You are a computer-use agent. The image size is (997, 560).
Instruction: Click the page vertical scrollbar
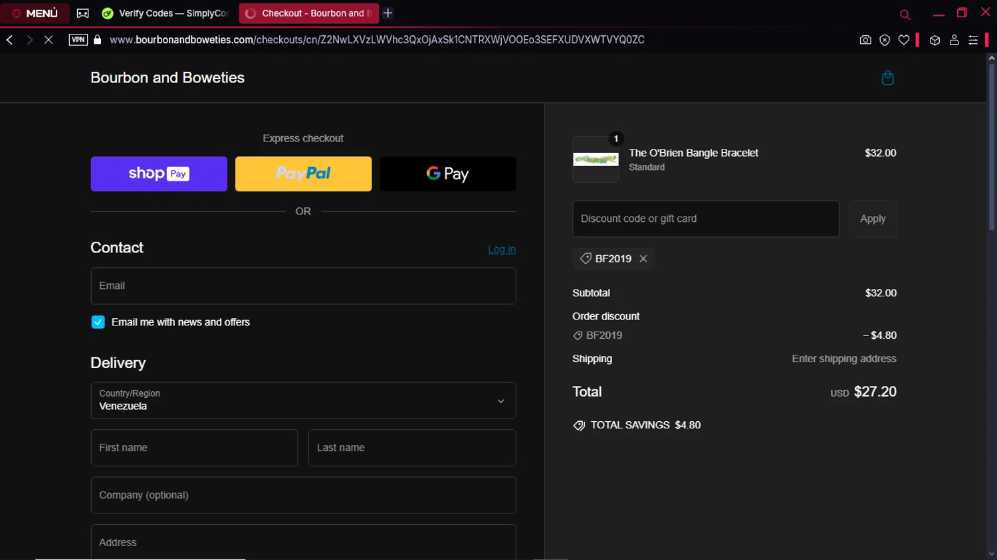[991, 147]
